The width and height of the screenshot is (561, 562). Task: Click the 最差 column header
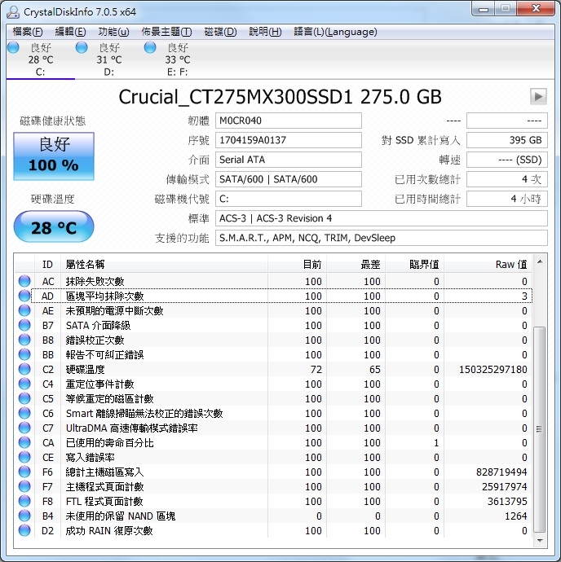tap(356, 265)
